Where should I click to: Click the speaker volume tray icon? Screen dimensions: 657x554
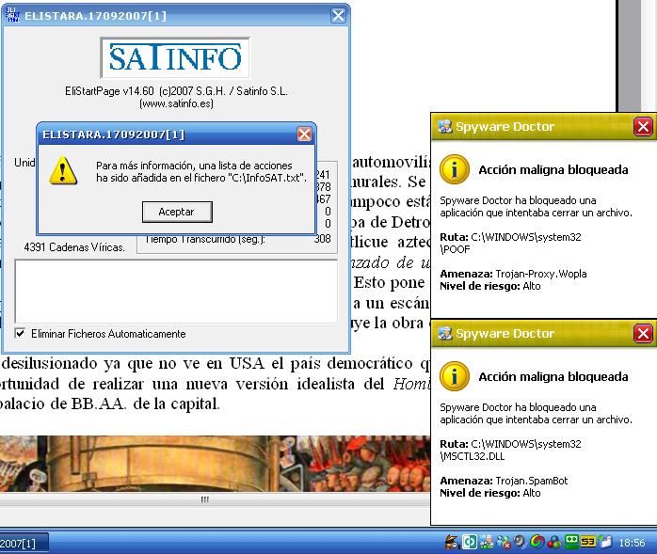(x=520, y=542)
